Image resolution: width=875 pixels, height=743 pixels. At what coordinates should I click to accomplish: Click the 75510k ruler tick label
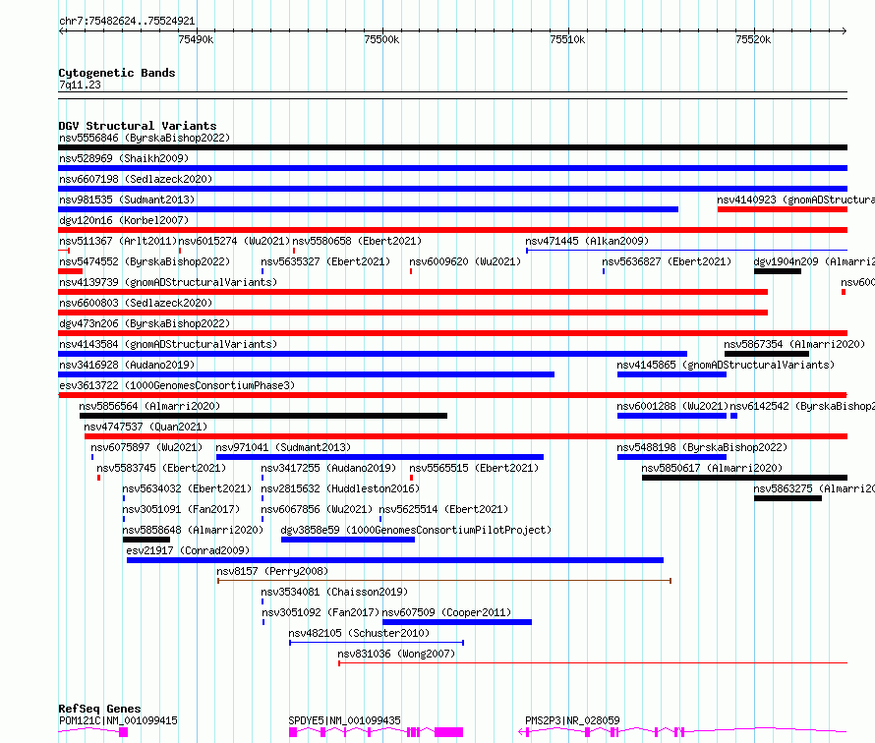click(x=567, y=39)
